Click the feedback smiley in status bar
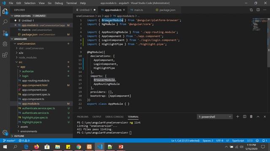This screenshot has width=270, height=151. pos(257,141)
